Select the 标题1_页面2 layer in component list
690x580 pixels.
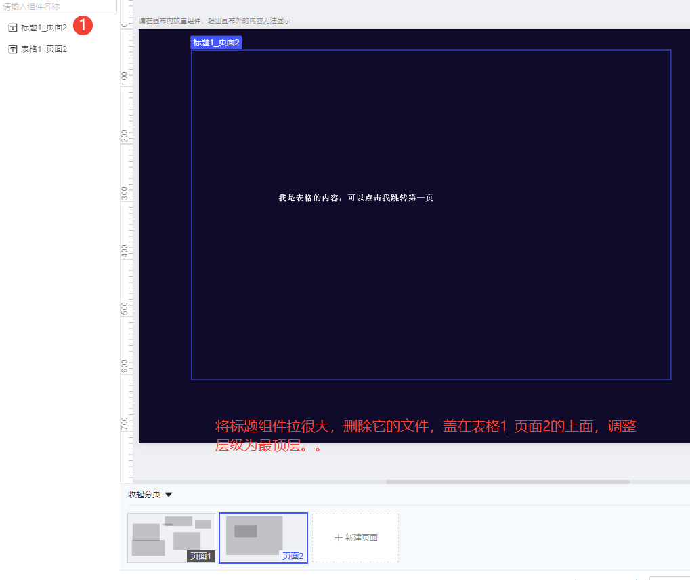click(x=44, y=28)
